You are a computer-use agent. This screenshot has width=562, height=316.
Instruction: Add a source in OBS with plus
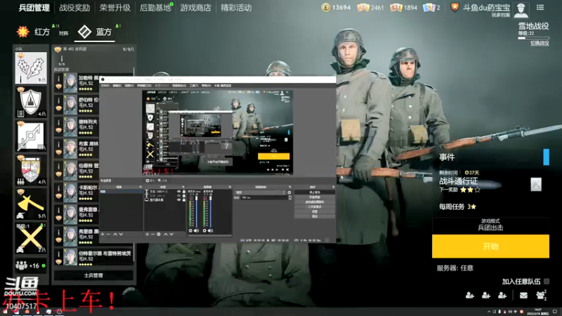(x=147, y=235)
